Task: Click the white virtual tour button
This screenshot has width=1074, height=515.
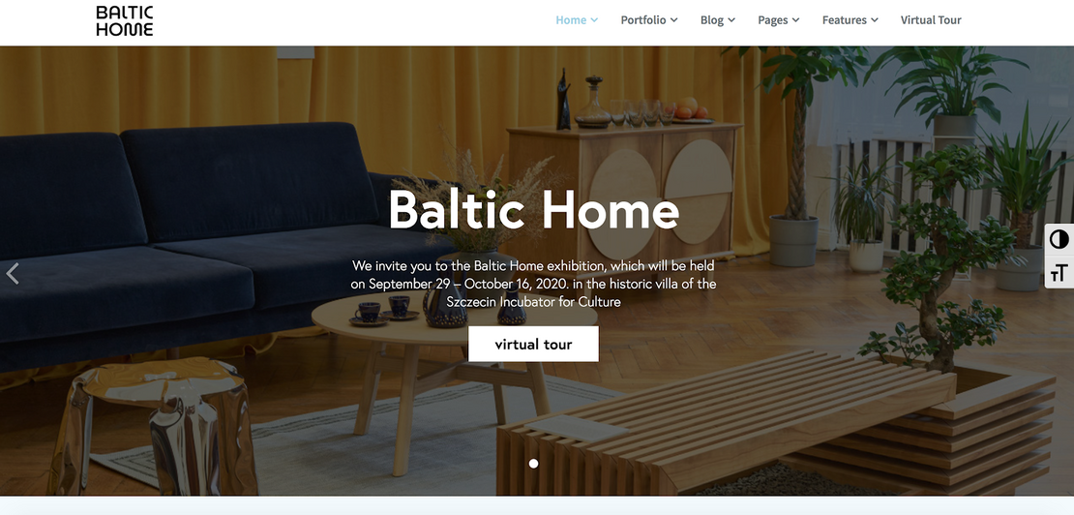Action: (533, 344)
